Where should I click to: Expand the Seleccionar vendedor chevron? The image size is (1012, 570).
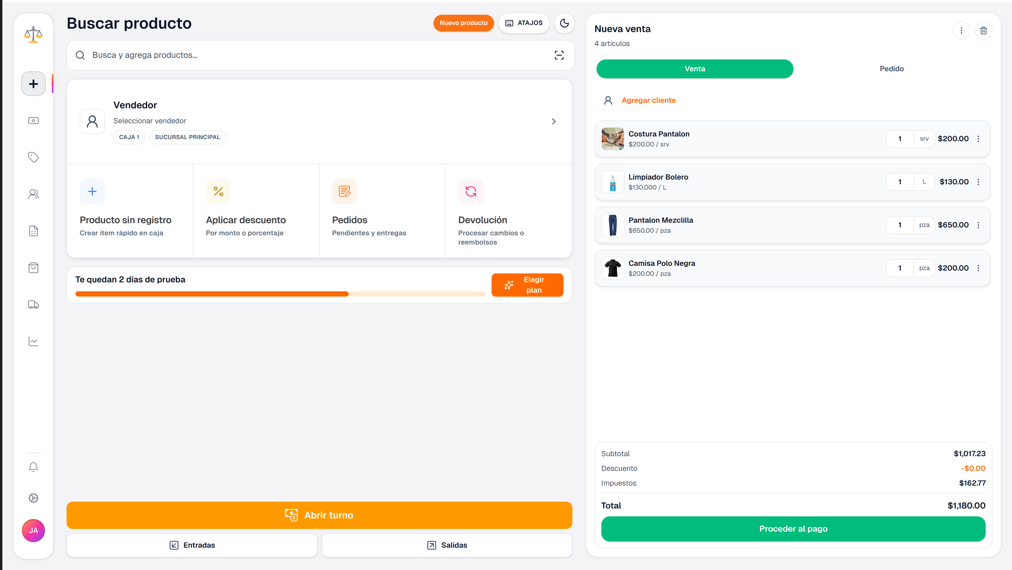click(x=553, y=121)
